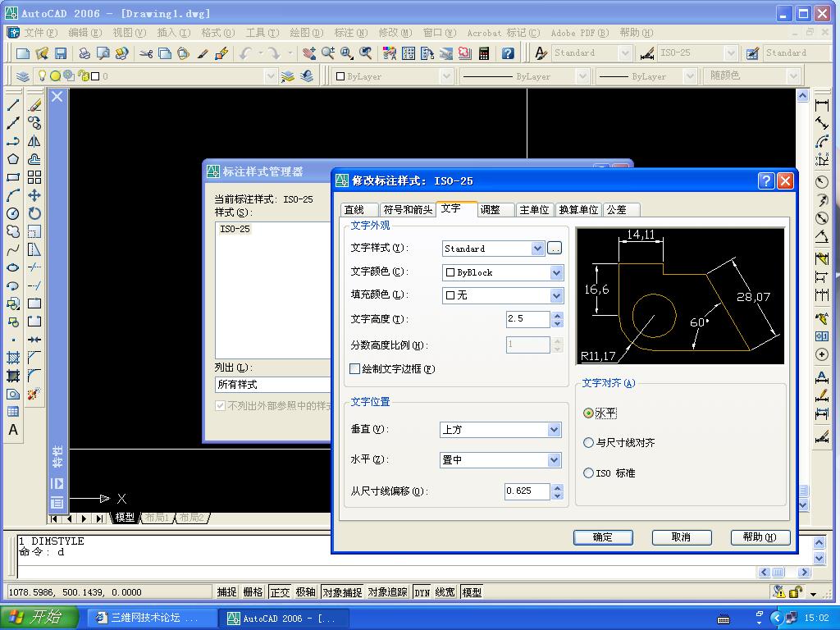Select the 水平 text alignment radio
The image size is (840, 630).
[x=588, y=413]
